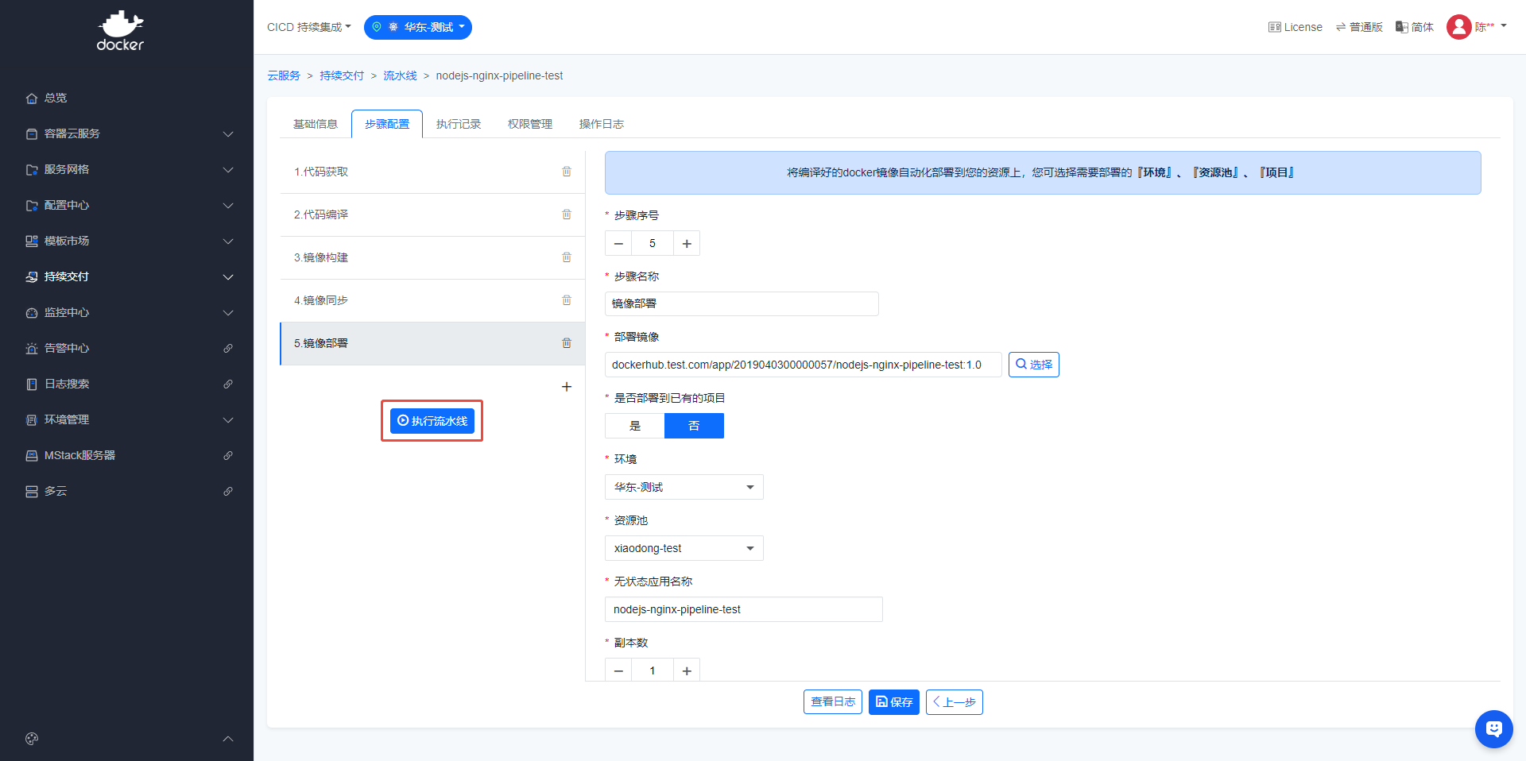Add a new pipeline step with plus icon
This screenshot has height=761, width=1526.
click(x=567, y=387)
